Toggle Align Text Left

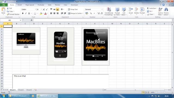[x=51, y=13]
